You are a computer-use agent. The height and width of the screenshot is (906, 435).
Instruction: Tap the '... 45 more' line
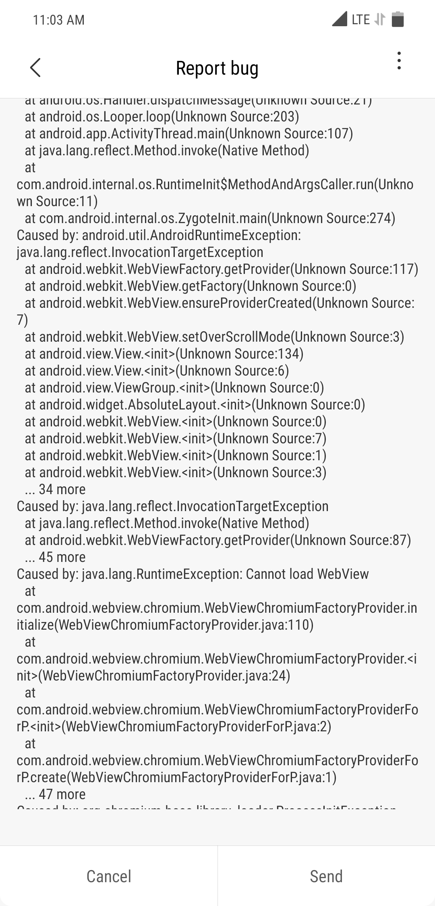tap(55, 557)
